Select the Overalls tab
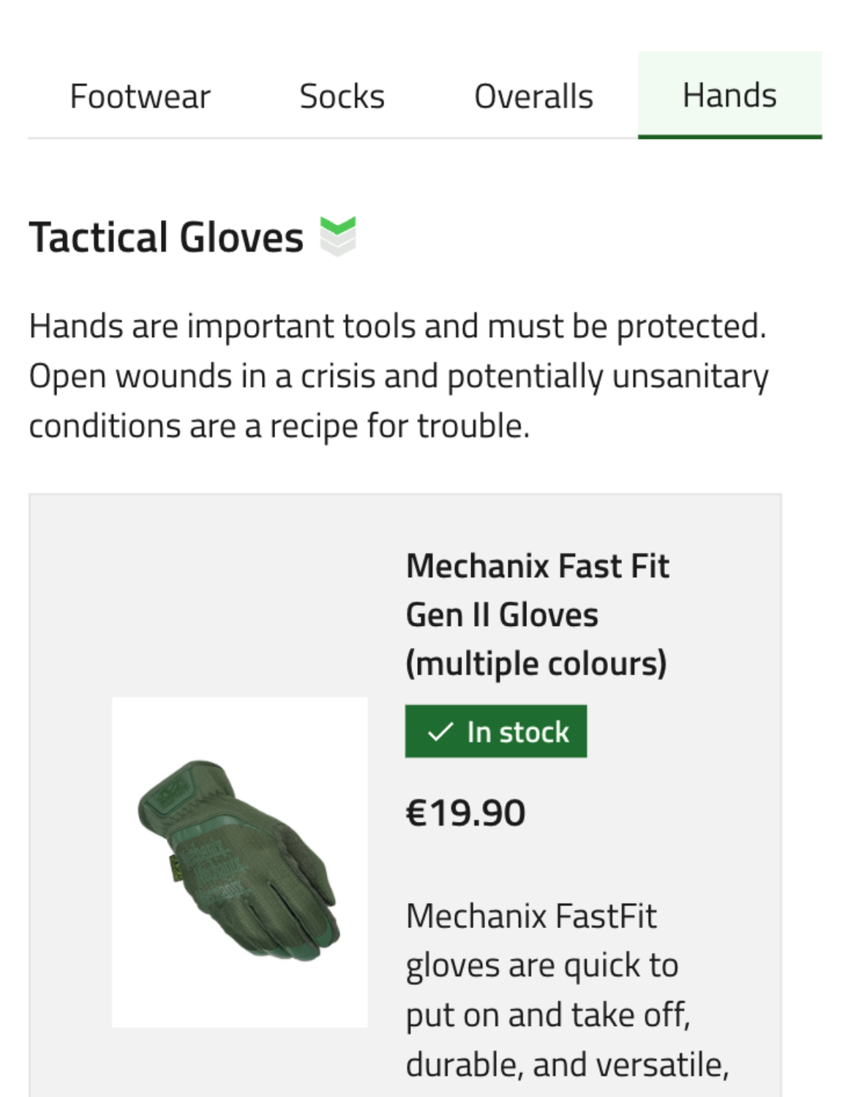This screenshot has height=1097, width=856. (x=533, y=96)
